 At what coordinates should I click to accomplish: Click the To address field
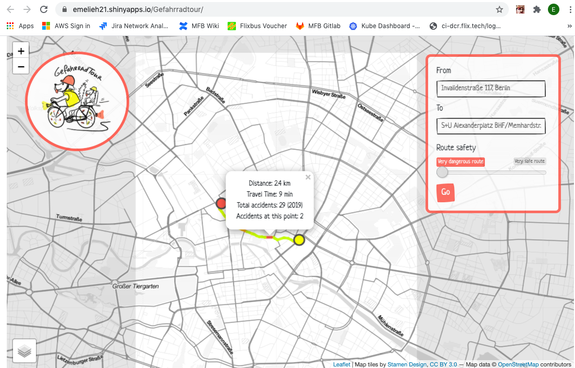(x=491, y=126)
